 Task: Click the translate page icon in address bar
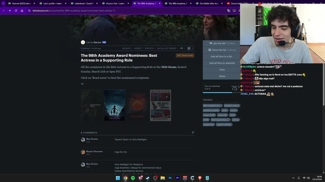[x=229, y=11]
